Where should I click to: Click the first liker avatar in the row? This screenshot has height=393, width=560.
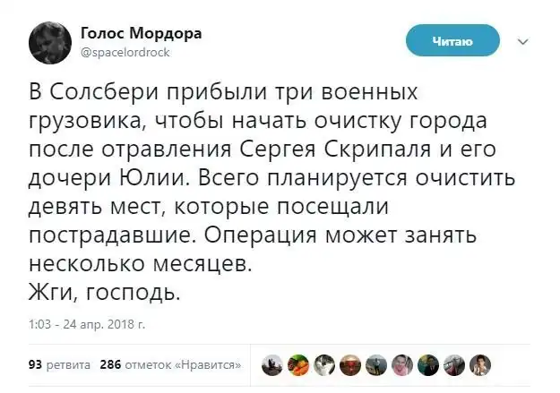(x=270, y=364)
